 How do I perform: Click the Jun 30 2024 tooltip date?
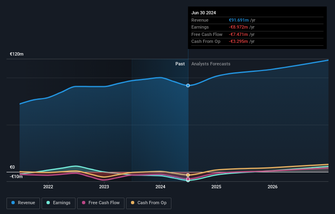(204, 13)
